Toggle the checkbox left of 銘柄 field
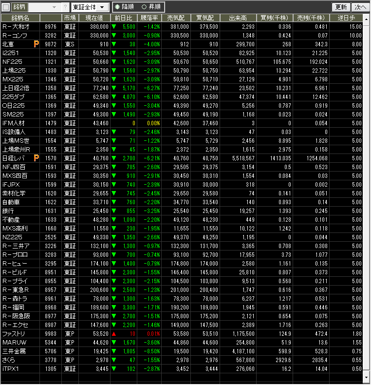The height and width of the screenshot is (385, 371). (x=6, y=7)
